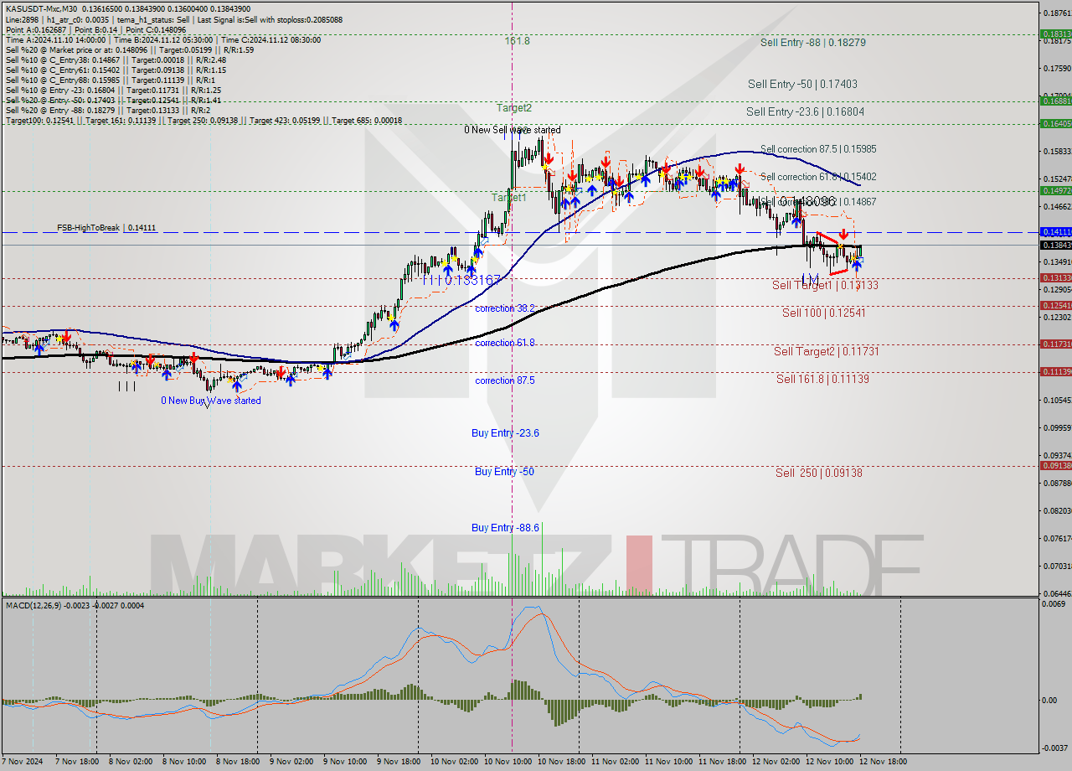Click the green 0.18313 price axis tag
This screenshot has height=771, width=1072.
pyautogui.click(x=1055, y=34)
